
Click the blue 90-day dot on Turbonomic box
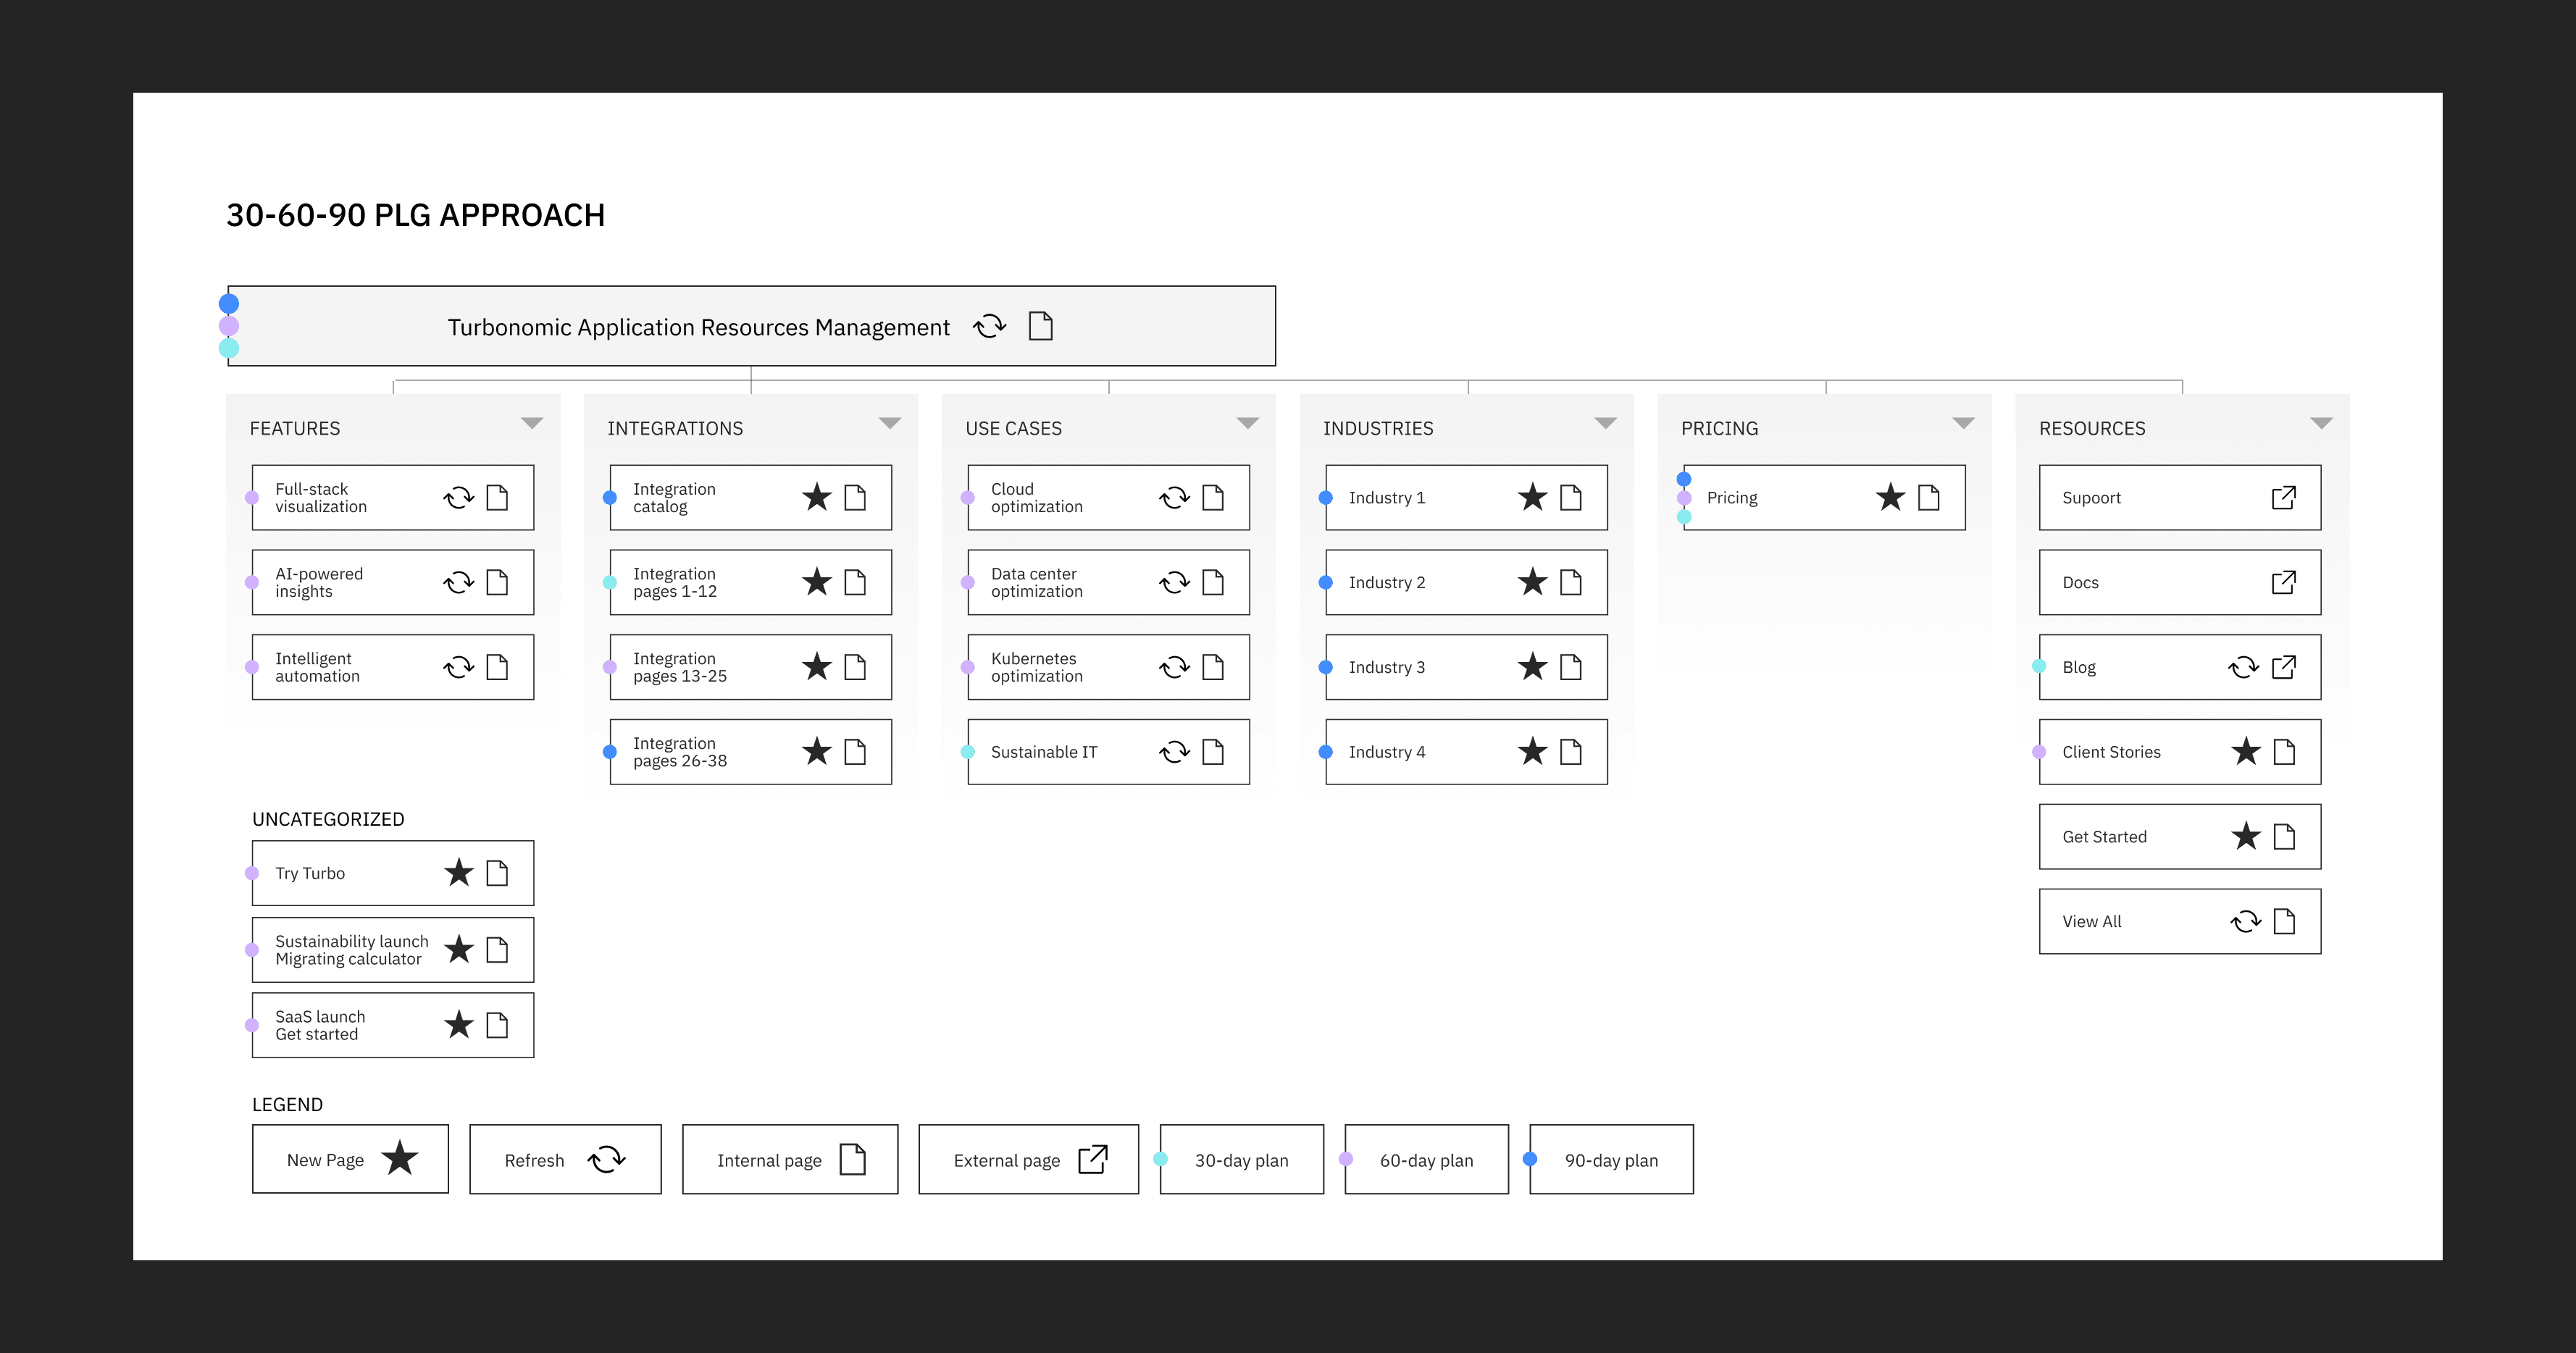point(229,304)
